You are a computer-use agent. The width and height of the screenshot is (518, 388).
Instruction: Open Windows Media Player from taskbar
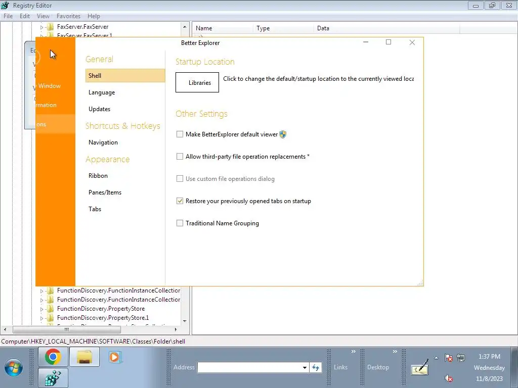tap(115, 357)
